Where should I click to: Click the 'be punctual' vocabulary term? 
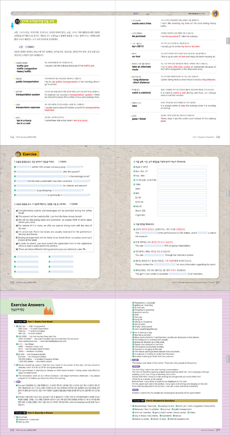pyautogui.click(x=139, y=36)
